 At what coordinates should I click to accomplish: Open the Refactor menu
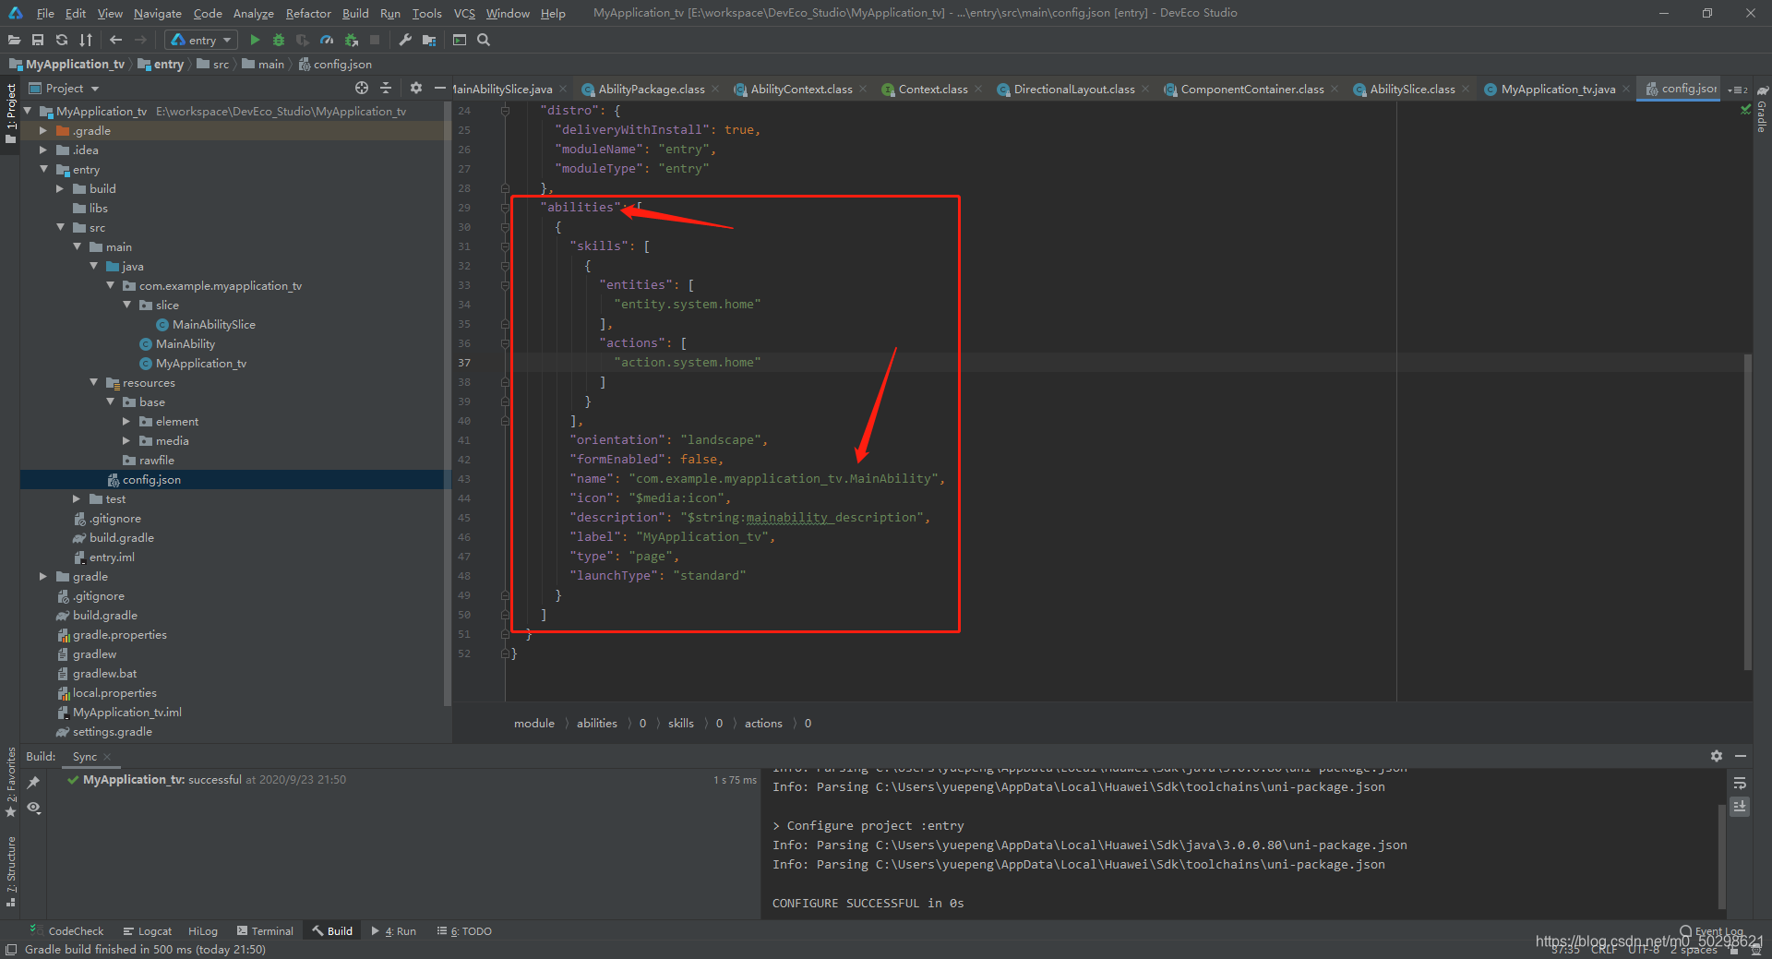click(x=308, y=13)
